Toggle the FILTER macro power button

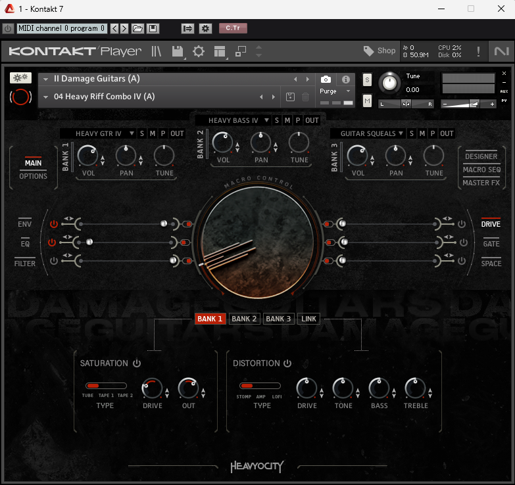pyautogui.click(x=54, y=261)
